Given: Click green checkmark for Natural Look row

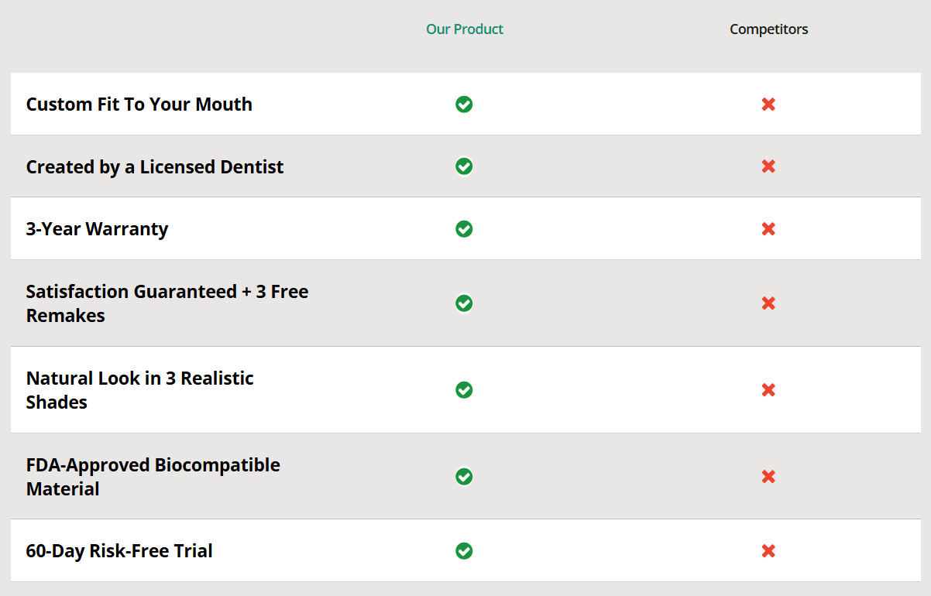Looking at the screenshot, I should click(464, 390).
